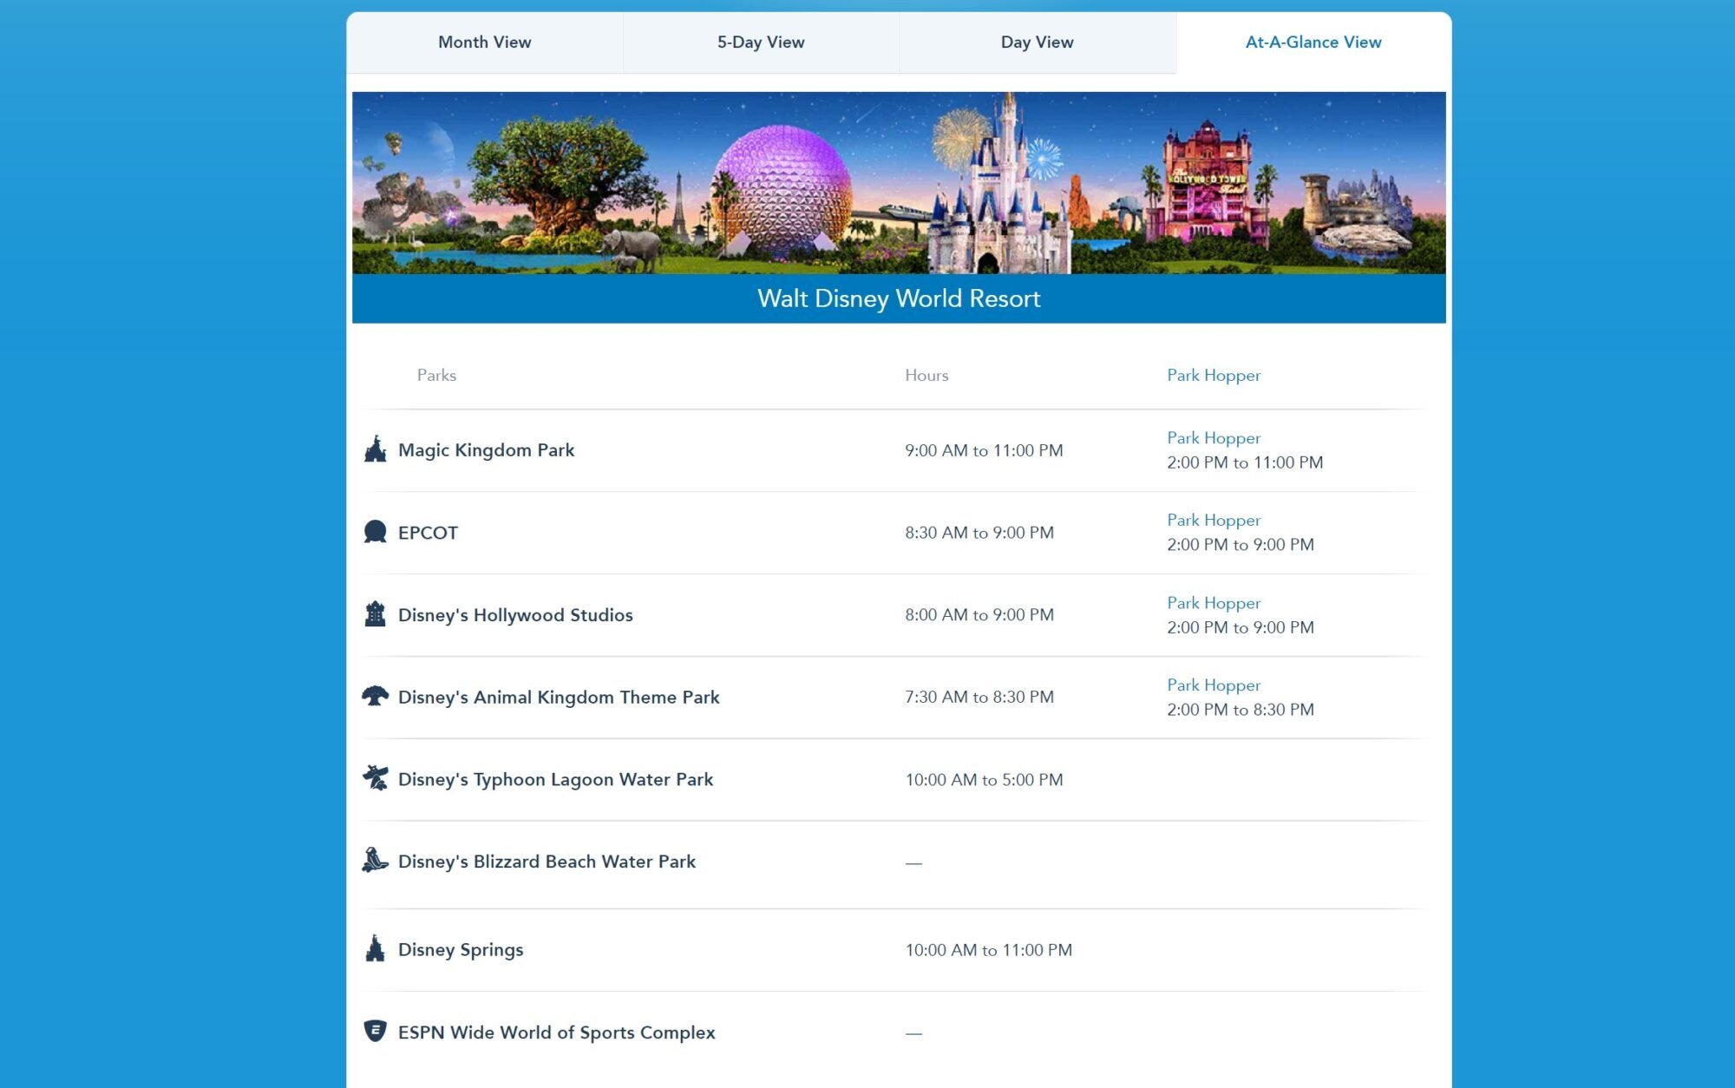Click EPCOT hopper time 2:00 PM to 9:00 PM
The width and height of the screenshot is (1735, 1088).
[x=1241, y=545]
